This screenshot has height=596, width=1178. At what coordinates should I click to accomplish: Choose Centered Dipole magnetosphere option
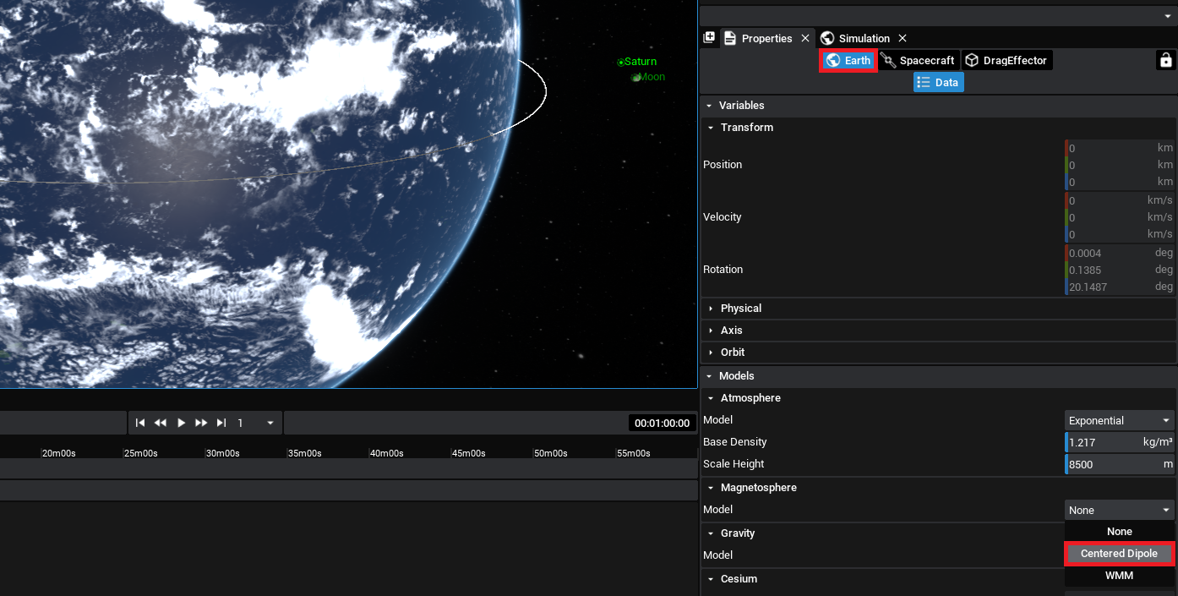[x=1119, y=554]
